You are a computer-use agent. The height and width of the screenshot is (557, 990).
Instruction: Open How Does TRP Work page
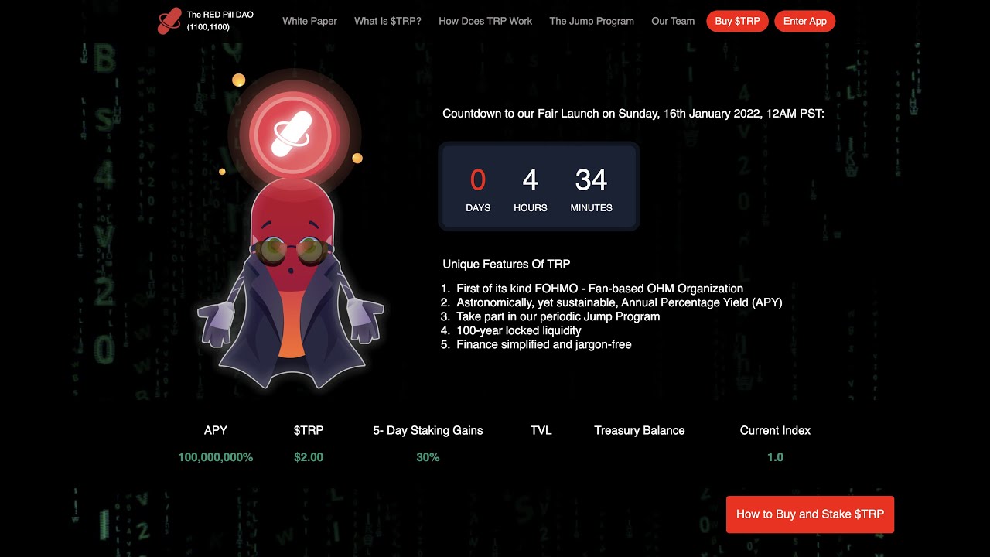tap(485, 21)
